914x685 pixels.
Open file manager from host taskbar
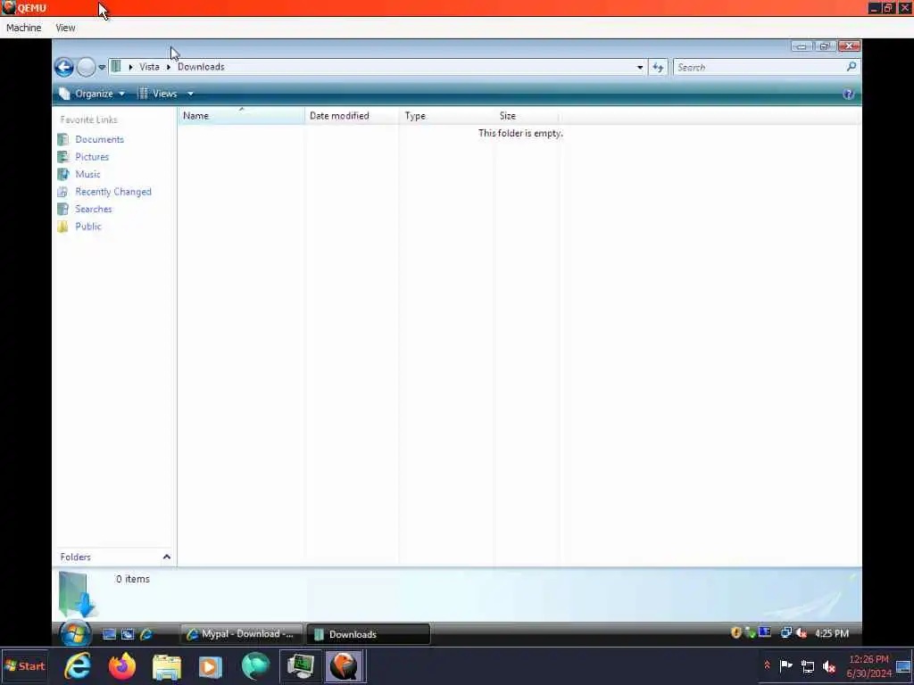(167, 666)
